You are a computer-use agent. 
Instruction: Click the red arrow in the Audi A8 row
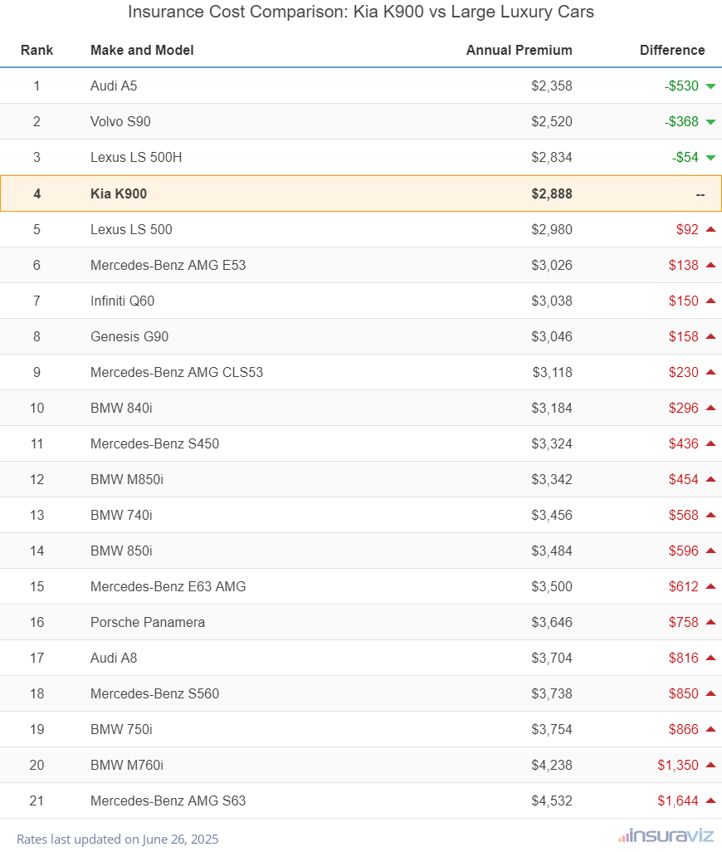point(710,658)
